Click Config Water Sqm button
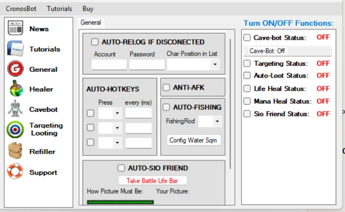 tap(194, 140)
